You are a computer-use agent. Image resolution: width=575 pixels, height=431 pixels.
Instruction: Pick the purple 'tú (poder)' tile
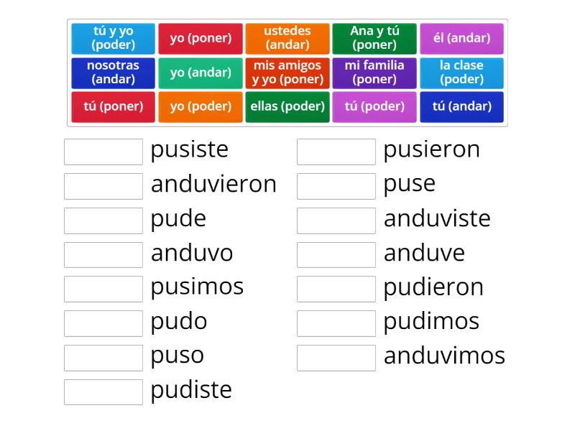click(374, 106)
